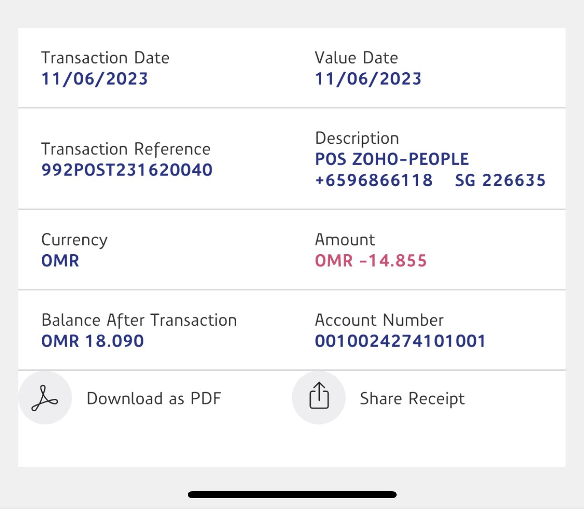Screen dimensions: 584x509
Task: Click the Transaction Reference label
Action: [x=126, y=149]
